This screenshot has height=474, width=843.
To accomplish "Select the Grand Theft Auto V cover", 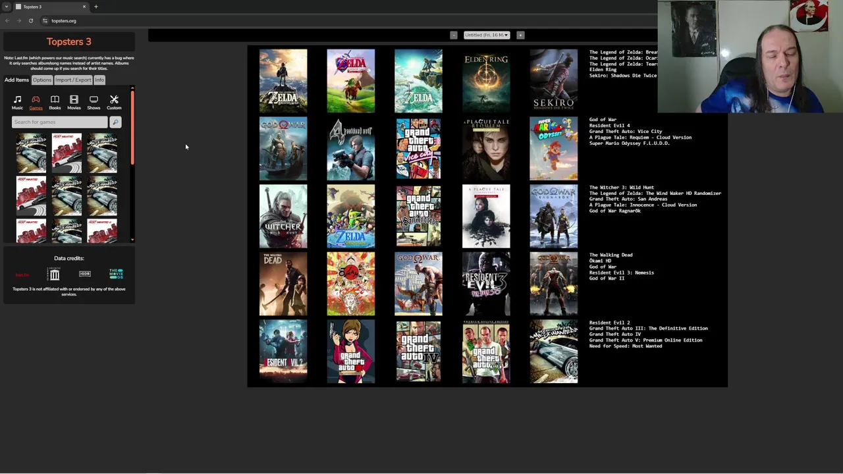I will point(486,352).
